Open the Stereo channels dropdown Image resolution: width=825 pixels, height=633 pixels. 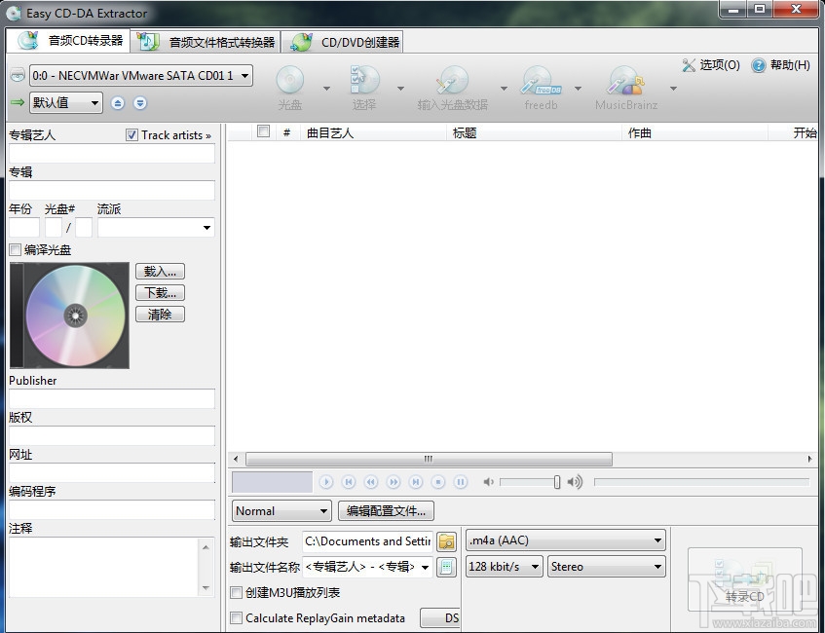[607, 567]
